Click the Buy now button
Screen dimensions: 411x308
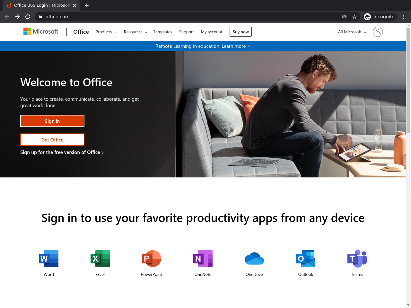pos(240,32)
